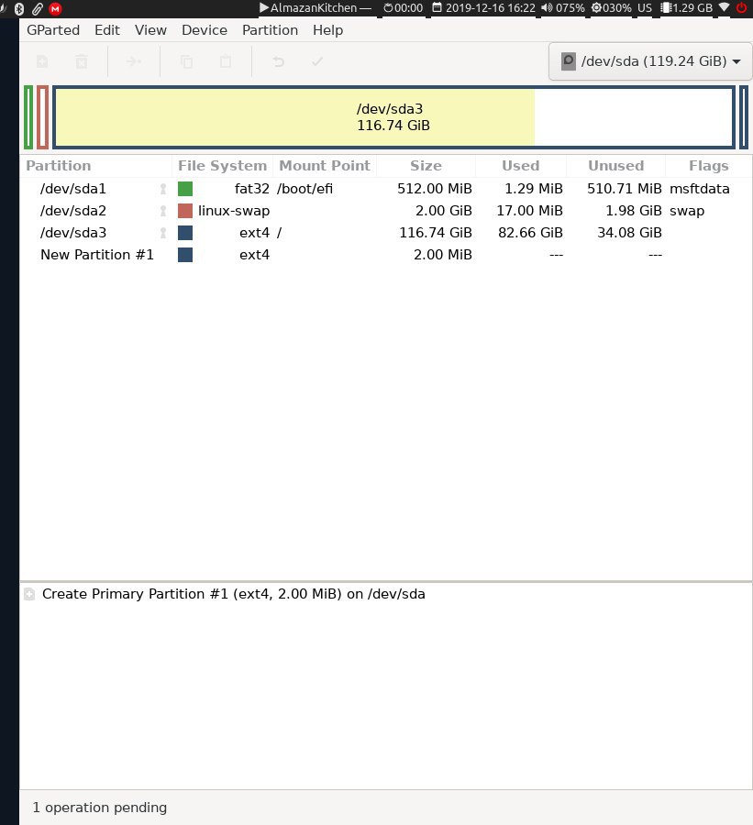Select the New Partition #1 row
Screen dimensions: 753x825
pos(385,255)
